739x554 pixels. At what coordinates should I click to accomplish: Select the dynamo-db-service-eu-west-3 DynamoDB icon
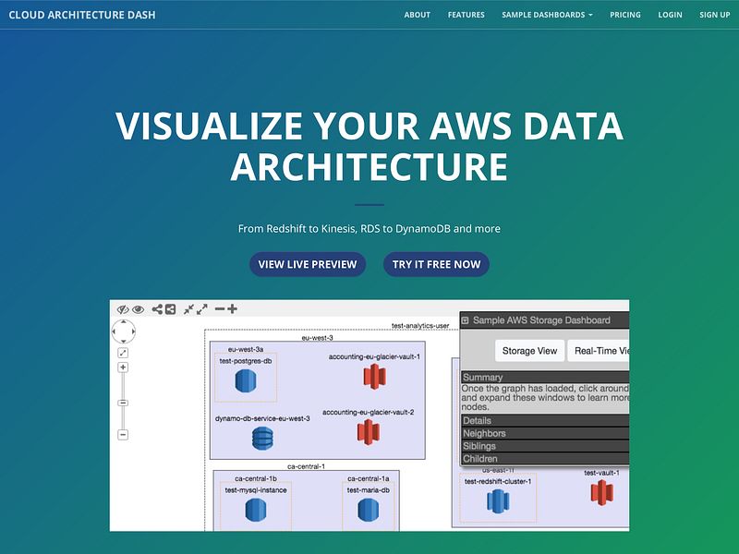[262, 438]
